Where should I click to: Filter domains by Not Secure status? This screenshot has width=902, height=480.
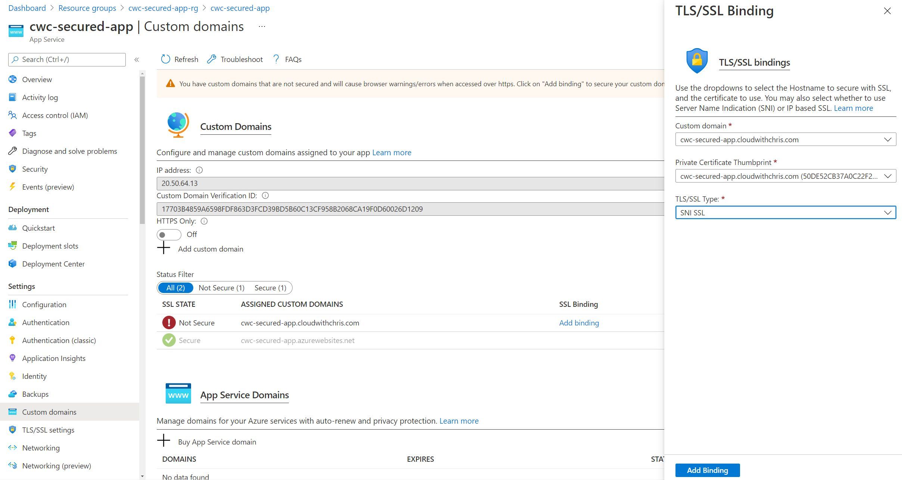221,287
